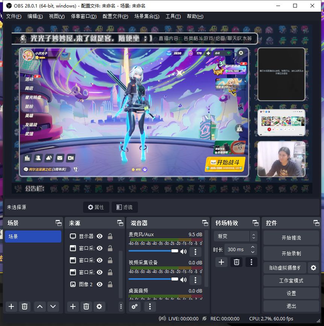Open advanced audio properties gears icon

135,306
